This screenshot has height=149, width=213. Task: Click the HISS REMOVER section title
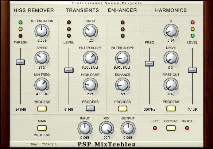pyautogui.click(x=34, y=10)
